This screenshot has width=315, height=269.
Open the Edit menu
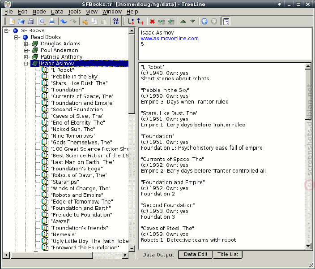click(x=22, y=12)
